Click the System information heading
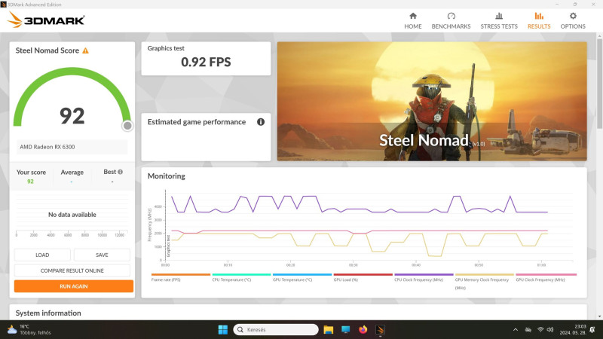The width and height of the screenshot is (603, 339). pos(48,313)
